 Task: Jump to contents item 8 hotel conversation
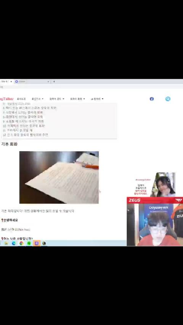pos(23,117)
